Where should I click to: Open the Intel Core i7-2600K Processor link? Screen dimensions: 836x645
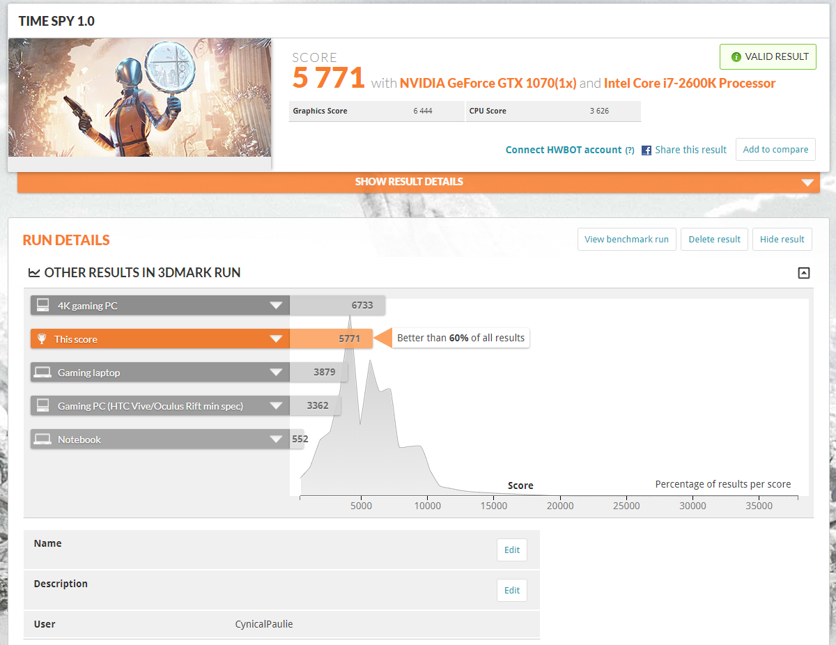tap(690, 83)
